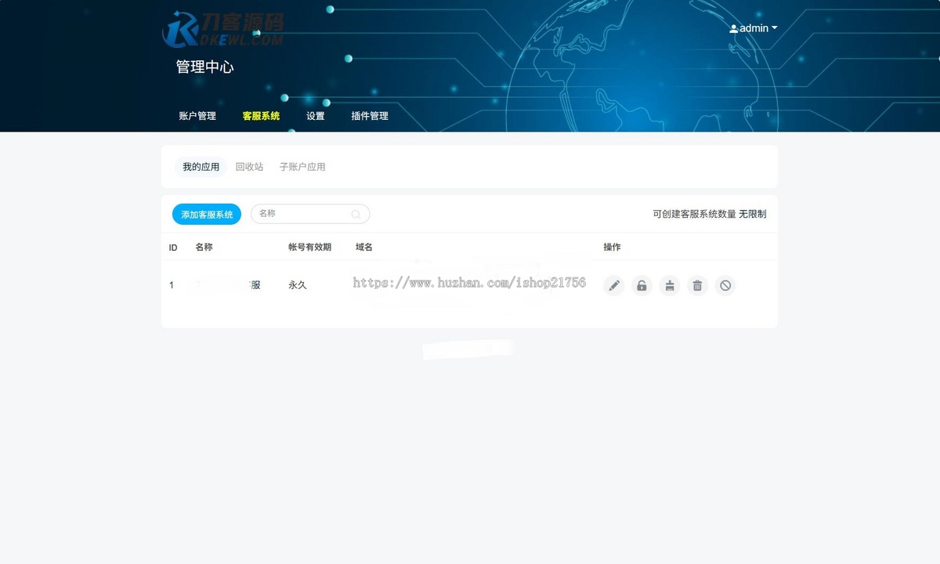This screenshot has width=940, height=564.
Task: Switch to the 我的应用 tab
Action: (x=201, y=167)
